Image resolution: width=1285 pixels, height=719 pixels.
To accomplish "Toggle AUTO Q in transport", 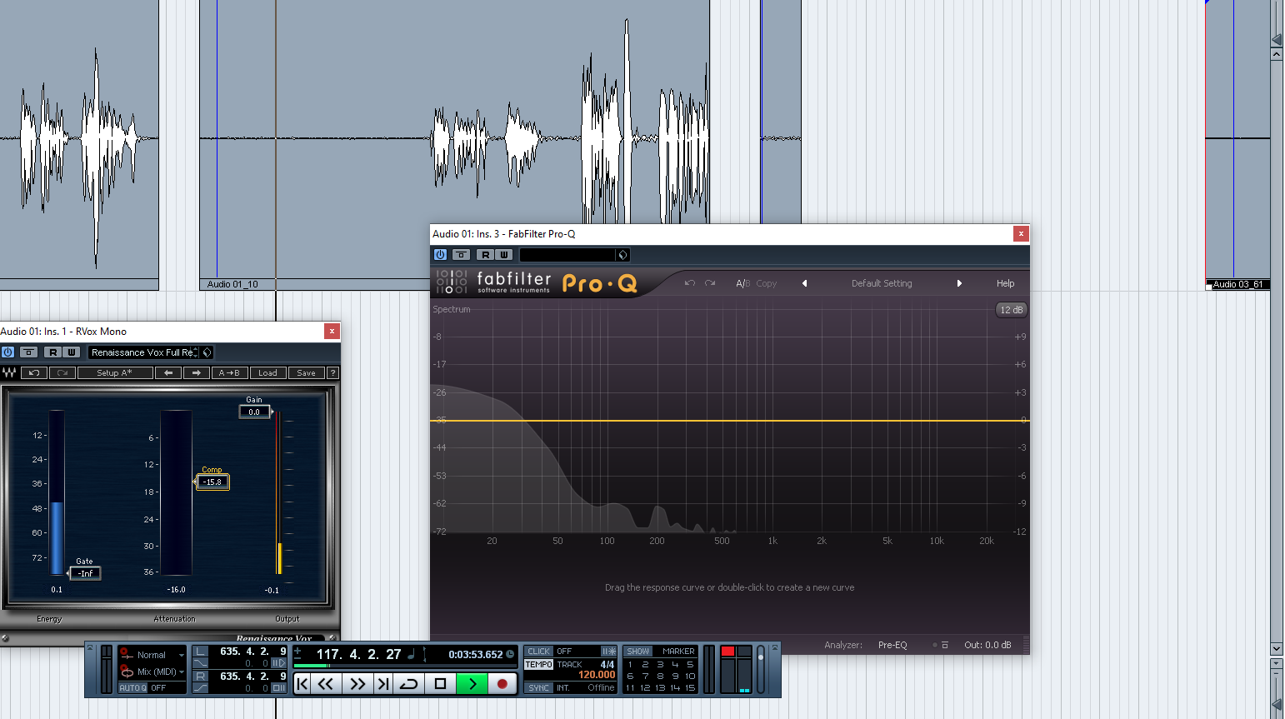I will coord(132,688).
